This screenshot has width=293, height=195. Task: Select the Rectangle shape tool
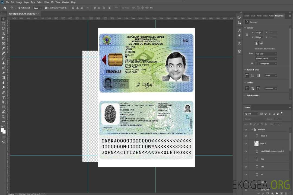(x=3, y=107)
